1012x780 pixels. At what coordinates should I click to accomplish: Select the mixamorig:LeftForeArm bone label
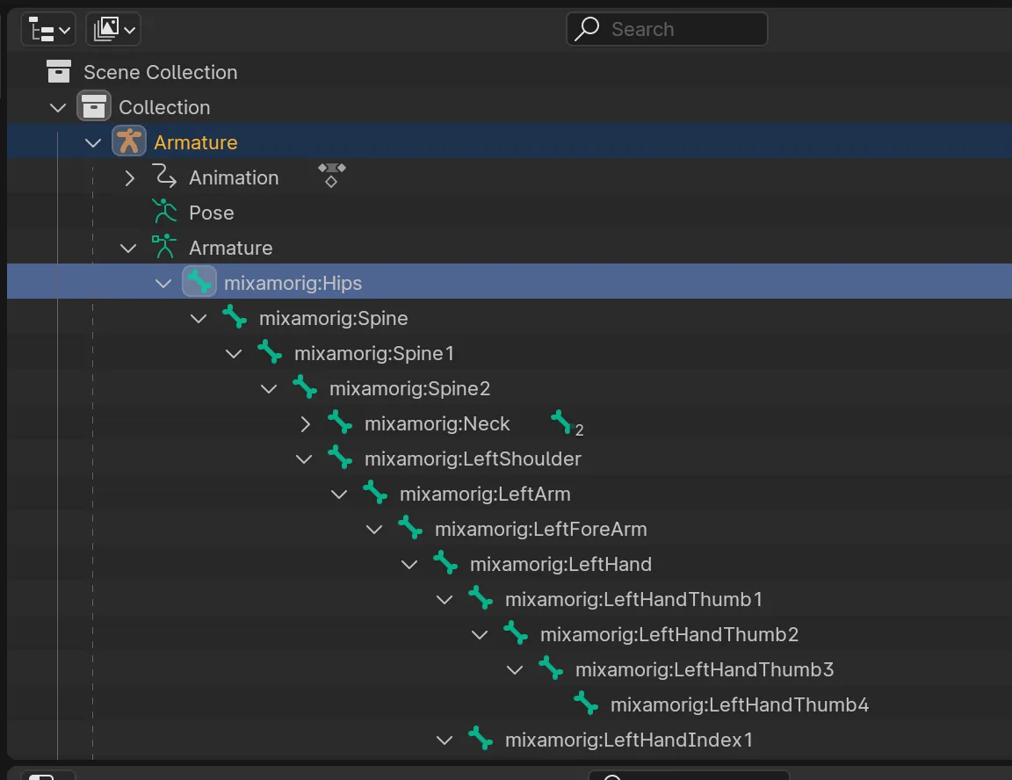click(x=540, y=529)
